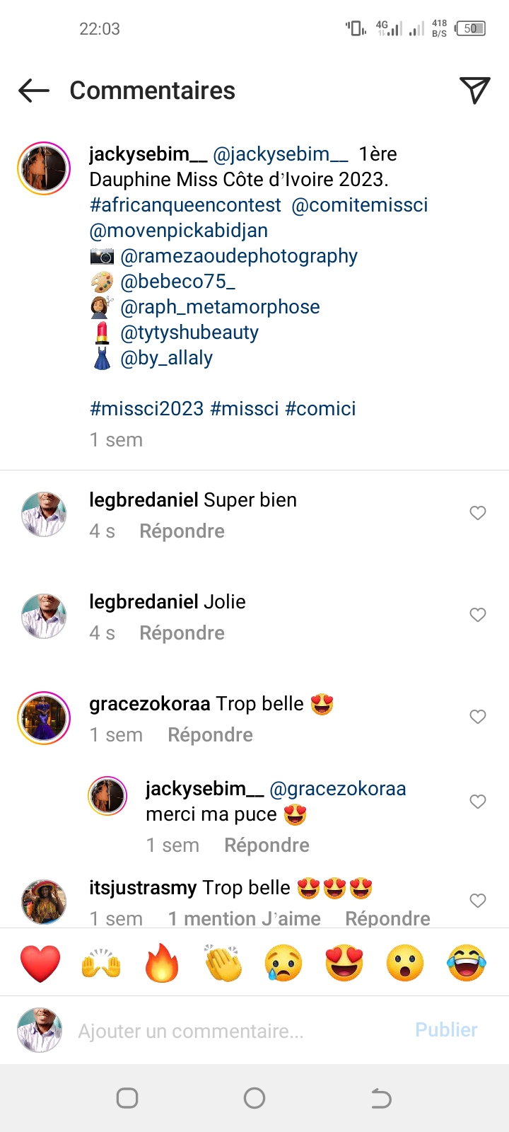Open gracezokoraa's profile picture
The width and height of the screenshot is (509, 1132).
pyautogui.click(x=44, y=717)
